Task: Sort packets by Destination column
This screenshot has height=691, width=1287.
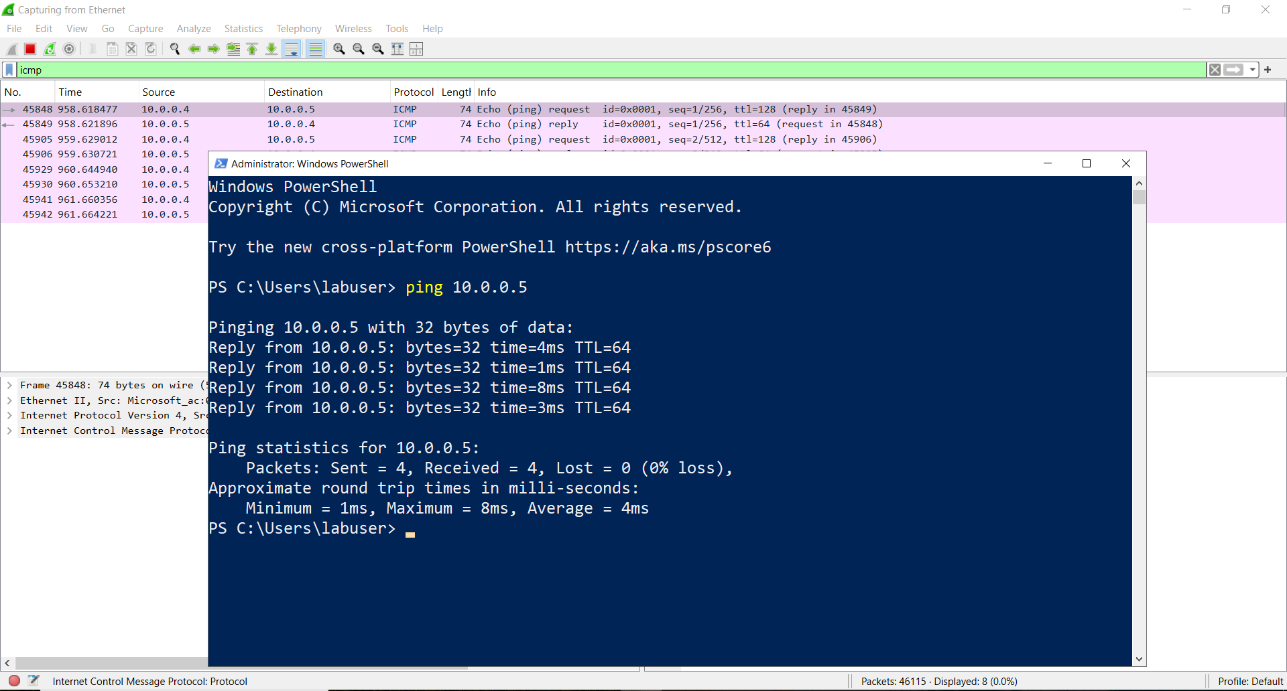Action: [x=327, y=92]
